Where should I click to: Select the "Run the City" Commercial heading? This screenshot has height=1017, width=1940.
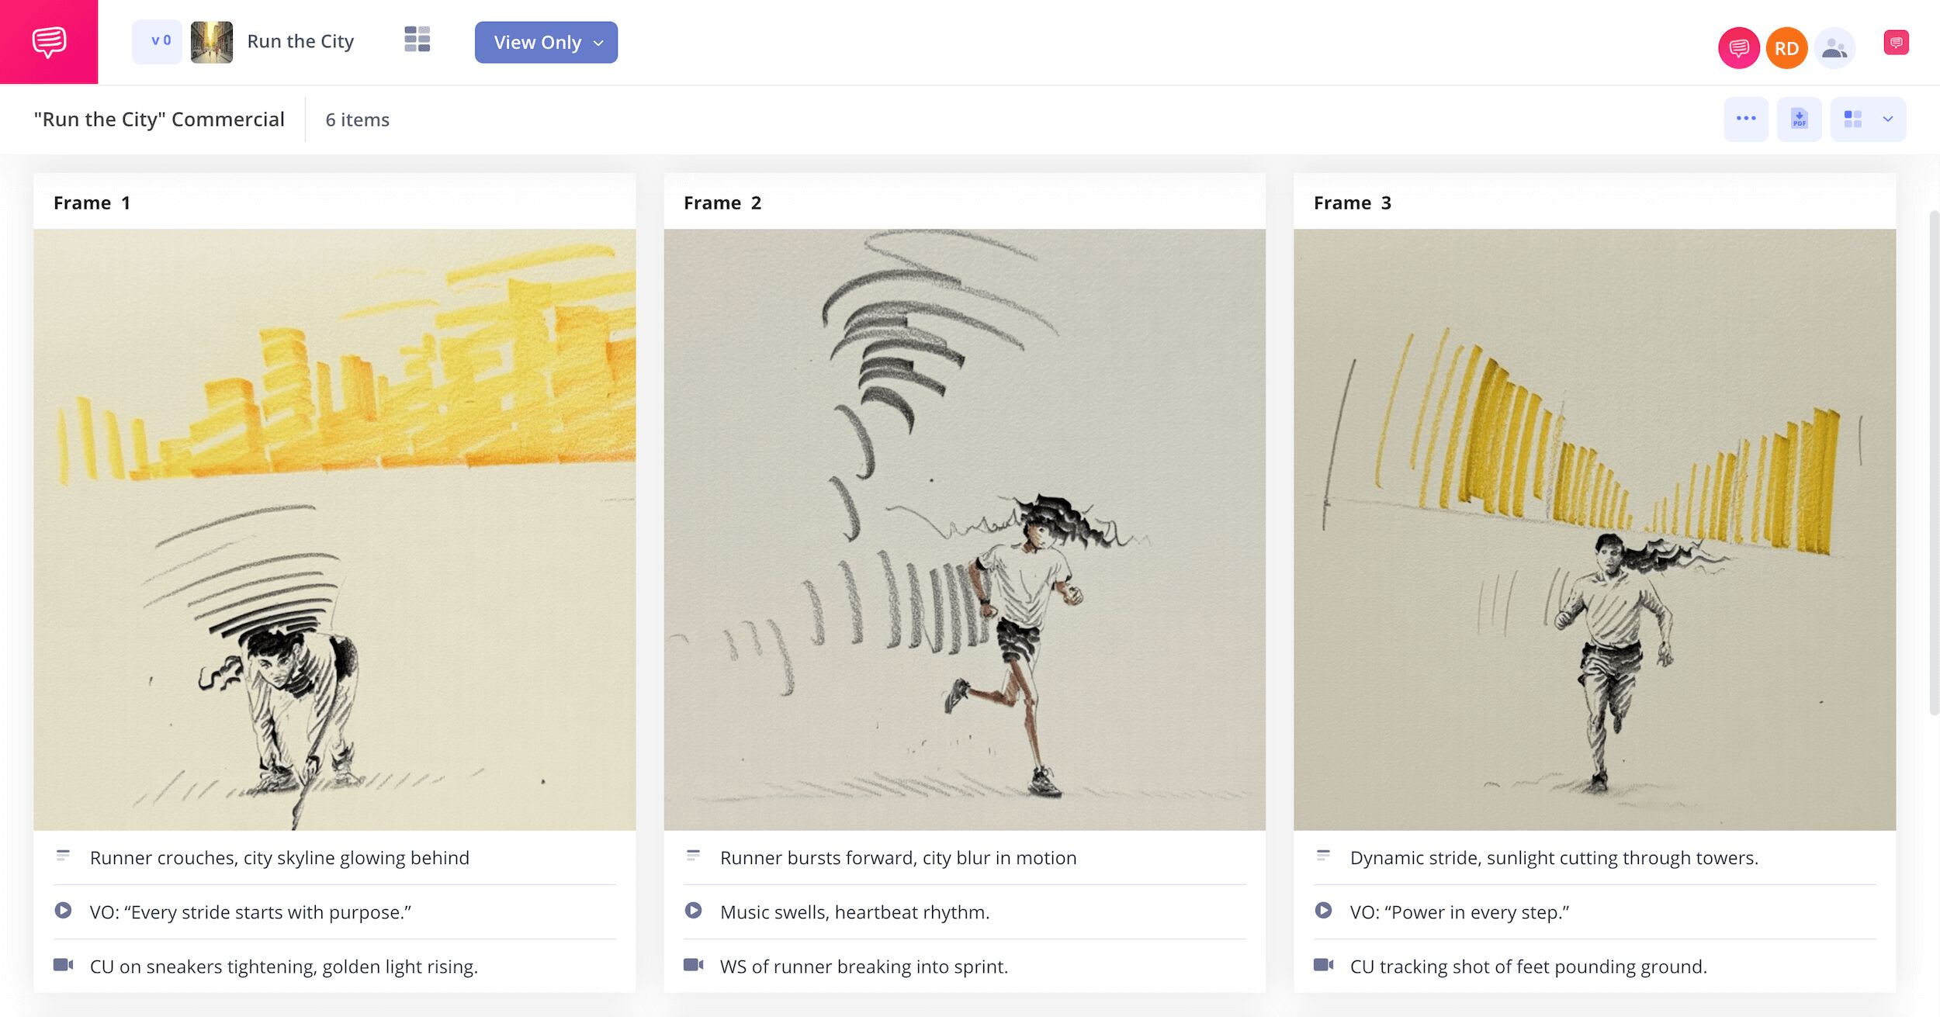(x=159, y=119)
